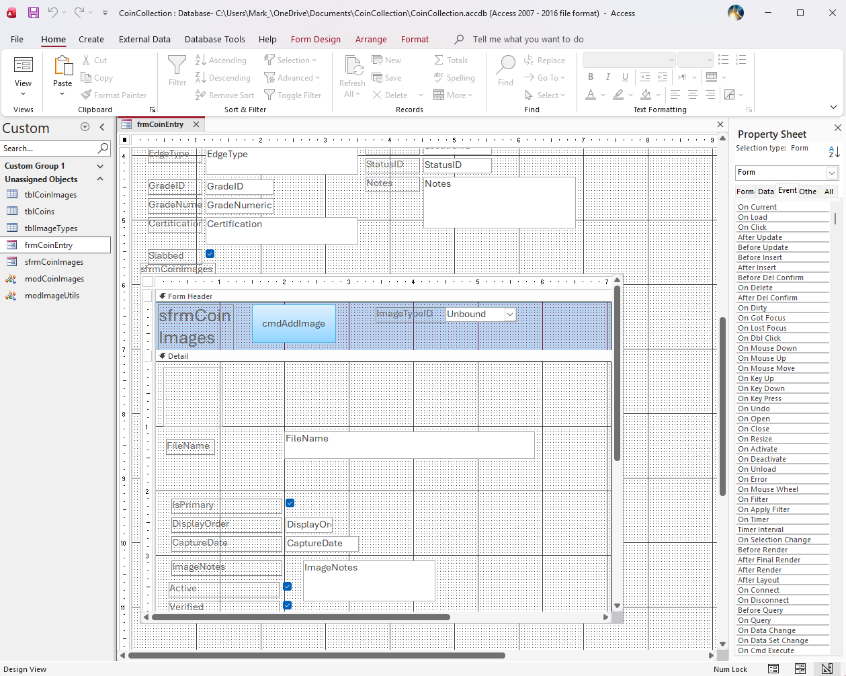Open the navigation pane Custom menu arrow
The image size is (846, 676).
click(x=85, y=127)
